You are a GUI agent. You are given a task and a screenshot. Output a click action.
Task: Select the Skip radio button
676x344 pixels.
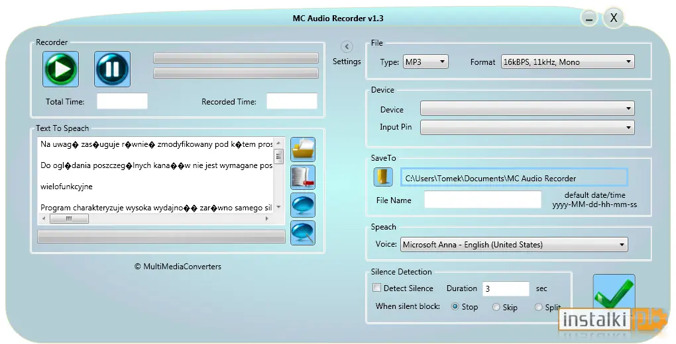click(x=496, y=307)
